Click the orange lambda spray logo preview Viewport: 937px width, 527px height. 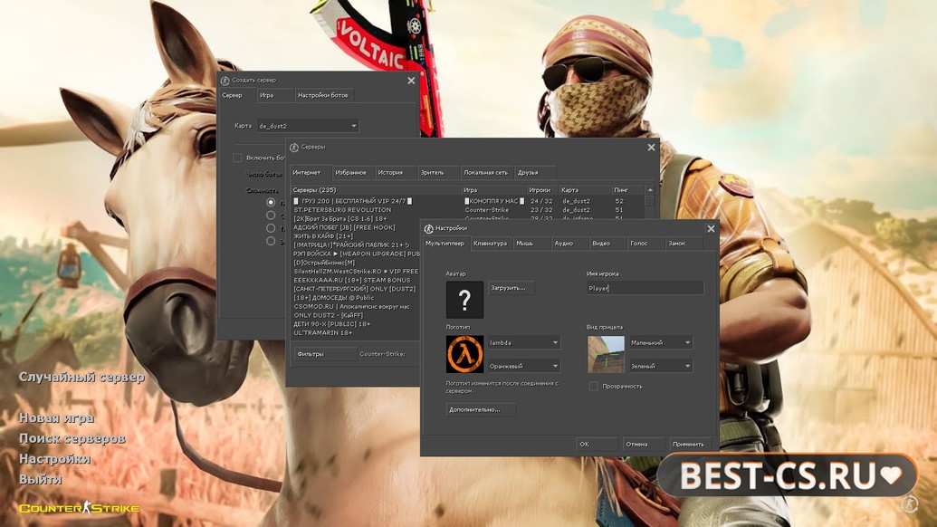(x=464, y=354)
